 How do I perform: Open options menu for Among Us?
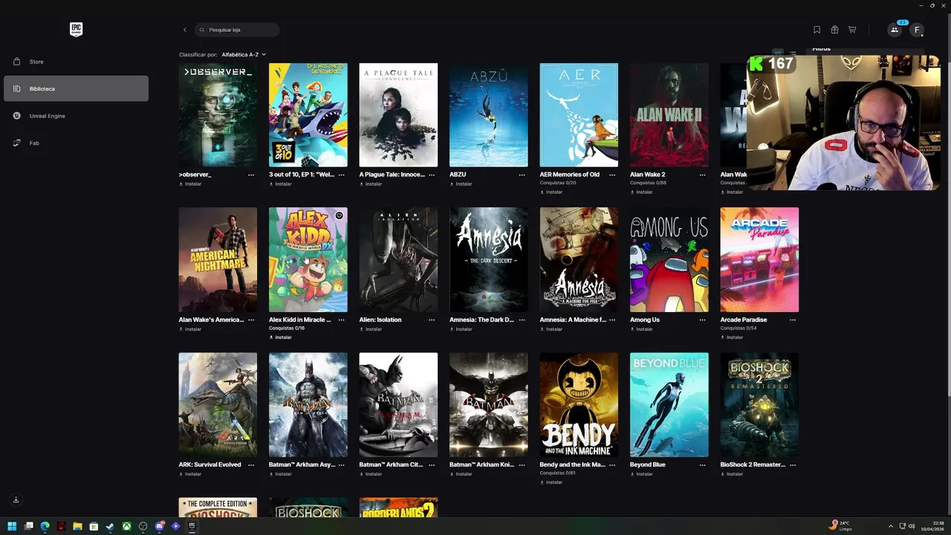[x=702, y=320]
